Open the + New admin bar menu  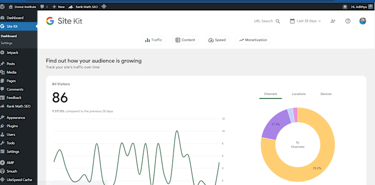point(59,7)
